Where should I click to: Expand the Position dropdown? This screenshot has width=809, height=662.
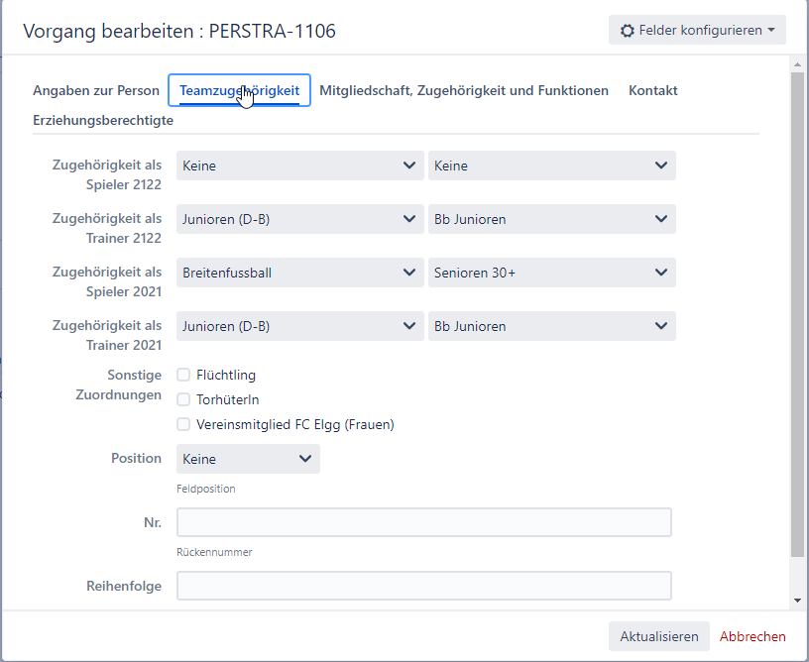click(248, 459)
